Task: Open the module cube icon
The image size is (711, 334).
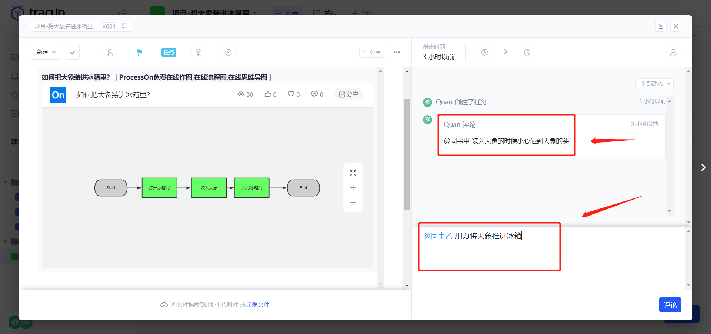Action: (x=198, y=52)
